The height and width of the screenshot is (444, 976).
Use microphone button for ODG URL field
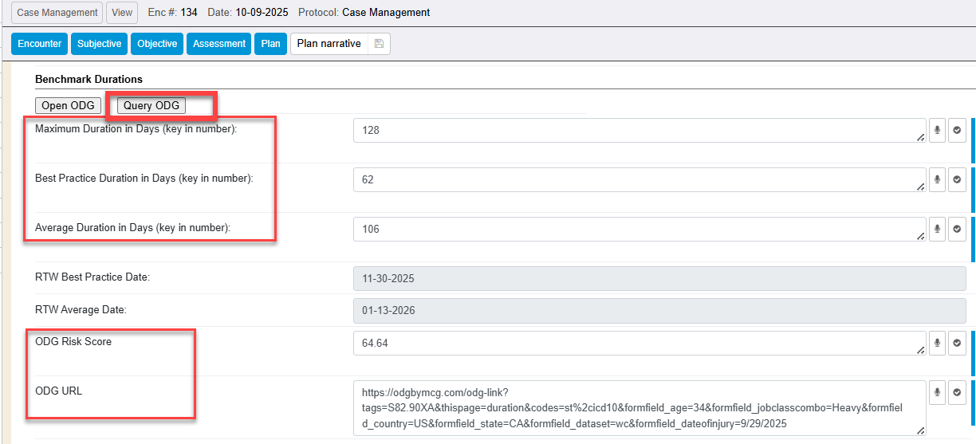[x=937, y=392]
